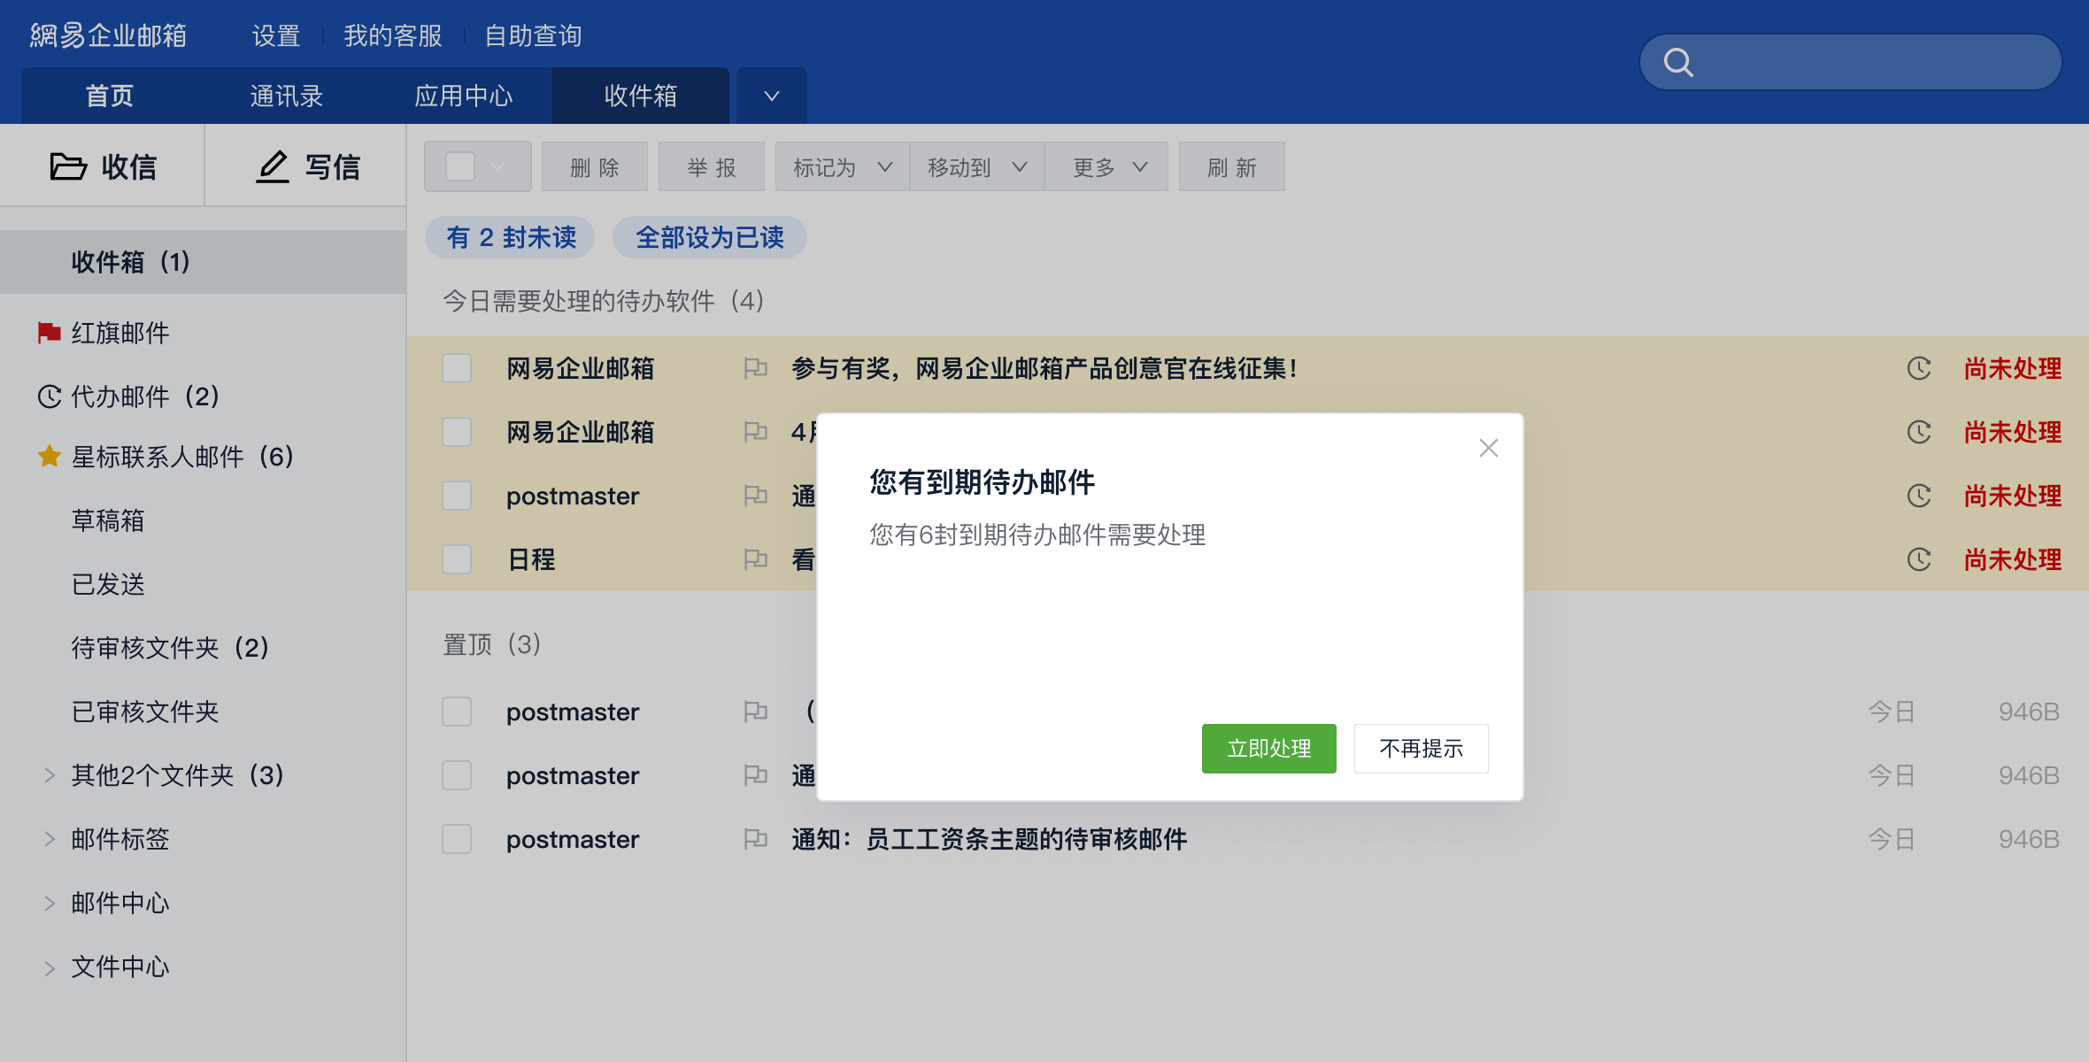The height and width of the screenshot is (1062, 2089).
Task: Open the 标记为 dropdown
Action: pos(839,165)
